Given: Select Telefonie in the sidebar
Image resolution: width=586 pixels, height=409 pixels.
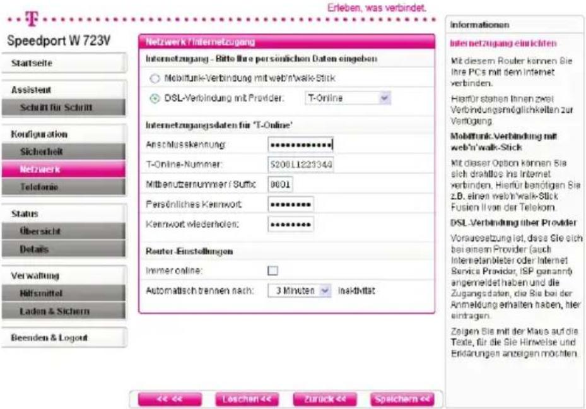Looking at the screenshot, I should [x=64, y=187].
